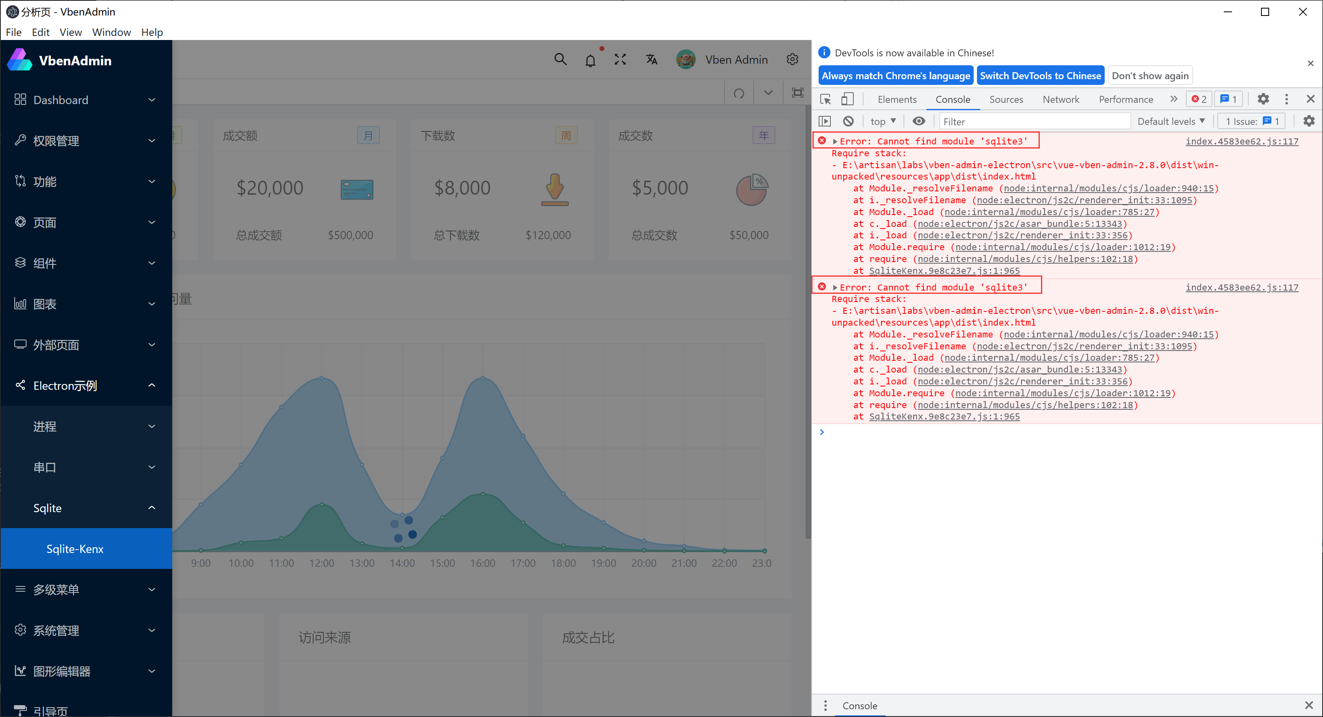Click the tab refresh icon
The height and width of the screenshot is (717, 1323).
tap(739, 93)
